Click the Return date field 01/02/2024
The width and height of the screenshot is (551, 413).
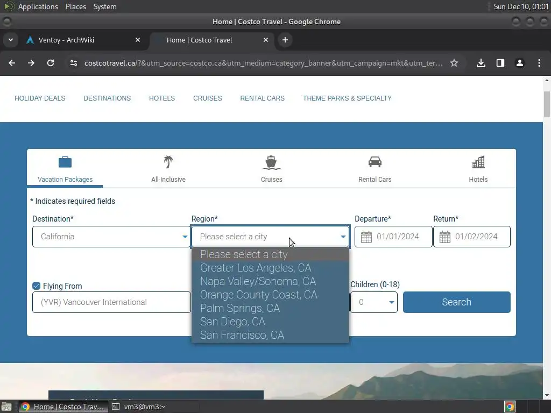(471, 237)
